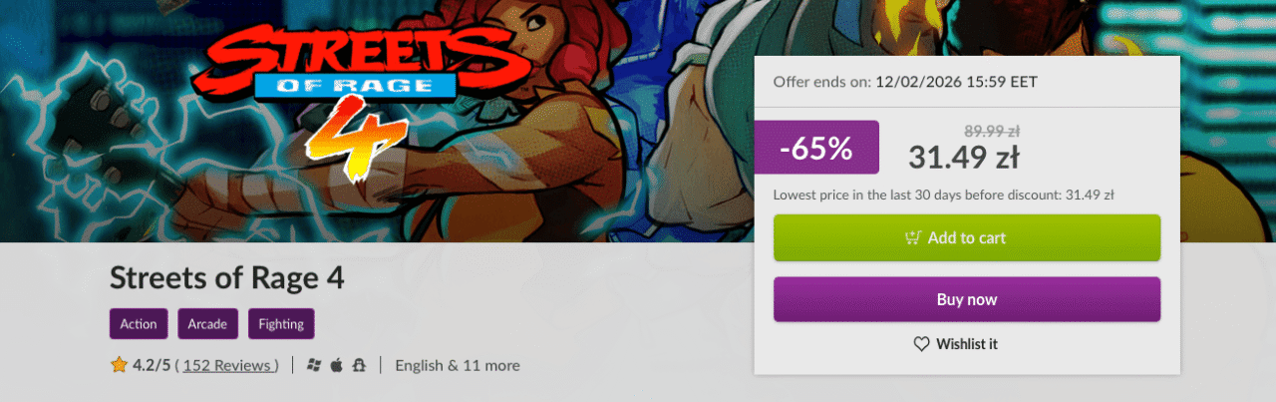Select the Windows platform icon

click(314, 365)
